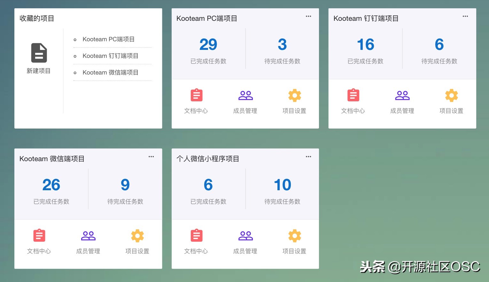Click 成员管理 label in 个人微信小程序项目 card
The height and width of the screenshot is (282, 489).
pyautogui.click(x=245, y=251)
